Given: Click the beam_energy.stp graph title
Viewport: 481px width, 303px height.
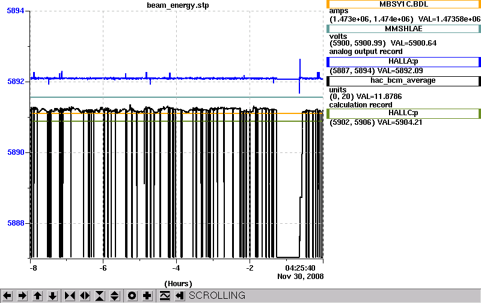Looking at the screenshot, I should pos(178,5).
